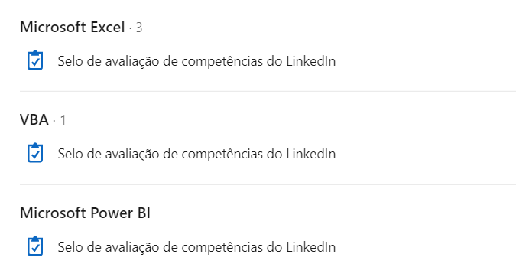Click the word competências in the VBA row

tap(222, 154)
